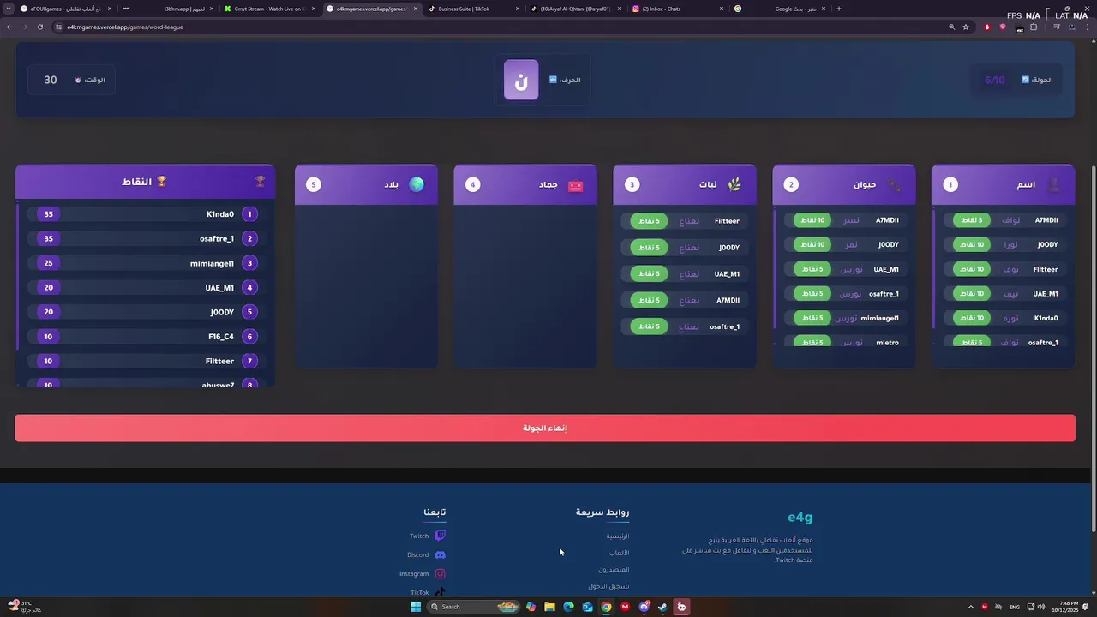Click the trophy icon beside النقاط title
1097x617 pixels.
(x=161, y=182)
